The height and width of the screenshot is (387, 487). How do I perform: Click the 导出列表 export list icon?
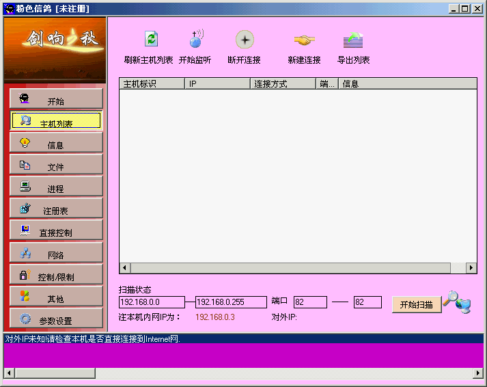coord(353,40)
